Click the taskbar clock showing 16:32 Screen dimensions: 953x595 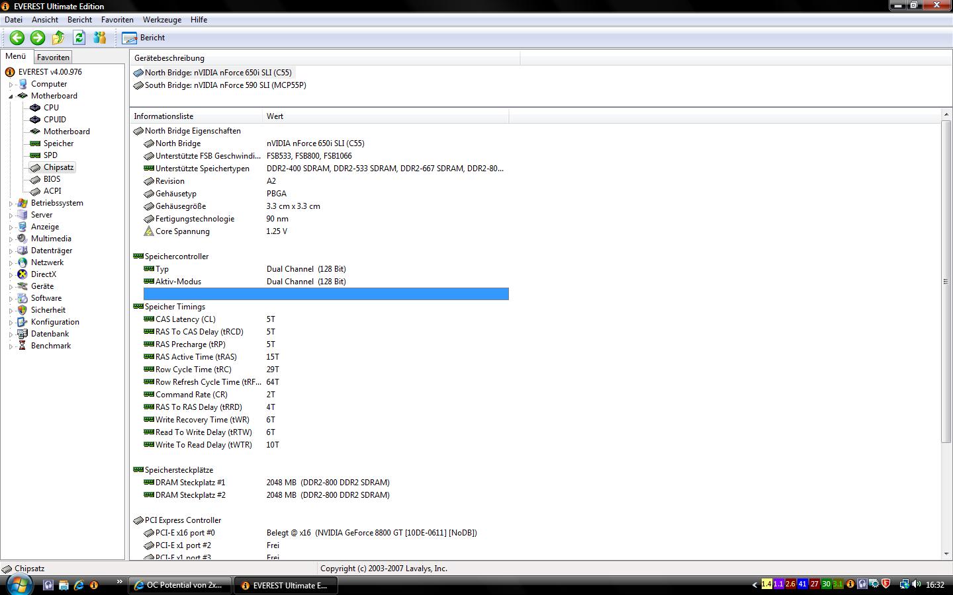click(x=935, y=585)
